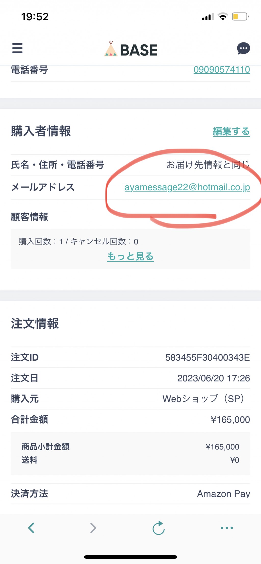Go back with browser back arrow

(x=31, y=528)
